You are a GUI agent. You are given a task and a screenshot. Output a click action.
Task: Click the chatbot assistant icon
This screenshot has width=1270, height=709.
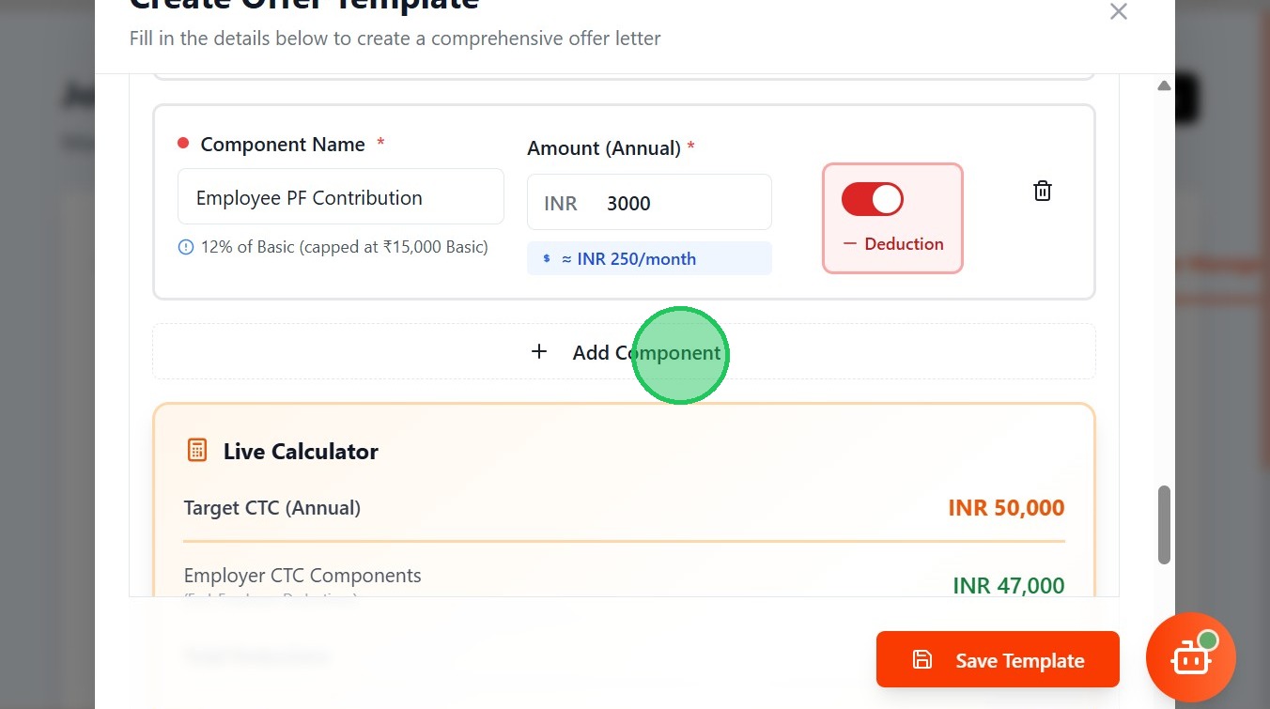point(1191,658)
